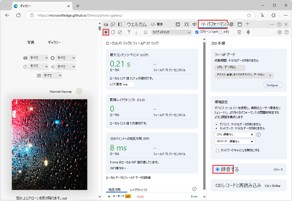Click the issues bug icon in DevTools tab bar
Image resolution: width=292 pixels, height=201 pixels.
click(186, 24)
